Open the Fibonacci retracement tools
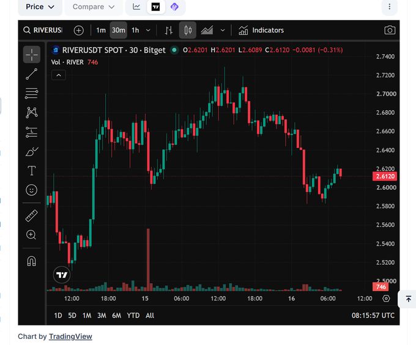Screen dimensions: 416x345 click(x=32, y=94)
